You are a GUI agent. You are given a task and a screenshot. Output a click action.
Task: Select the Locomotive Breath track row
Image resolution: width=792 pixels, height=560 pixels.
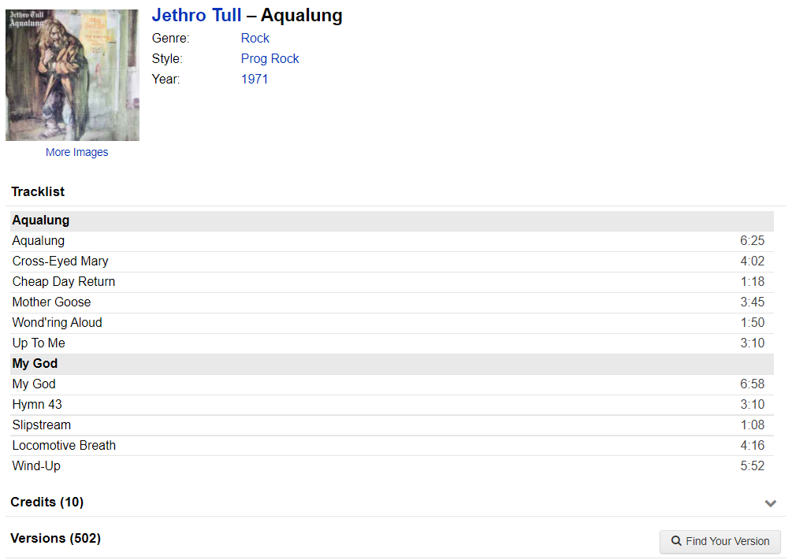pyautogui.click(x=392, y=446)
